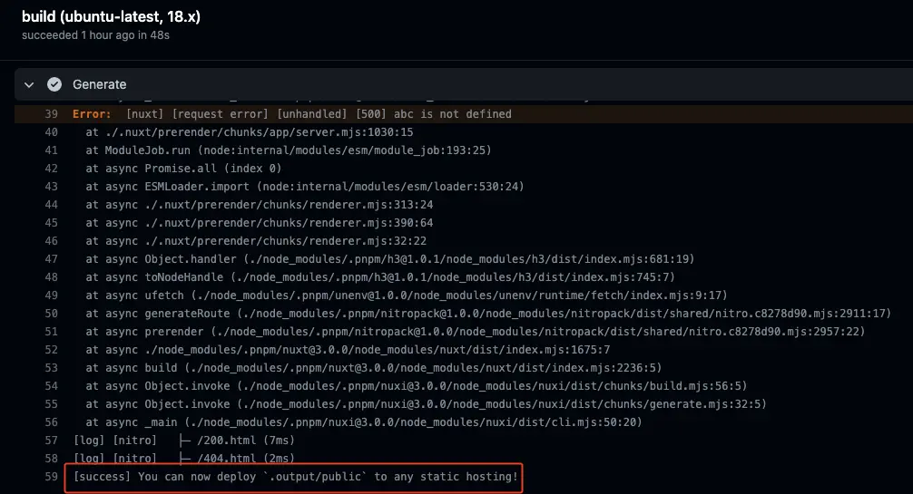Click the Generate step title
This screenshot has width=913, height=494.
[99, 84]
